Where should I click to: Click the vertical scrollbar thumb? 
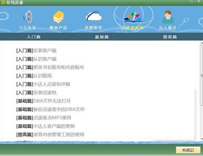[x=202, y=76]
